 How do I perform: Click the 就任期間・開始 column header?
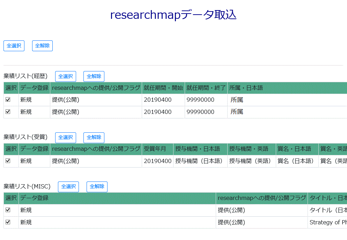(x=163, y=88)
